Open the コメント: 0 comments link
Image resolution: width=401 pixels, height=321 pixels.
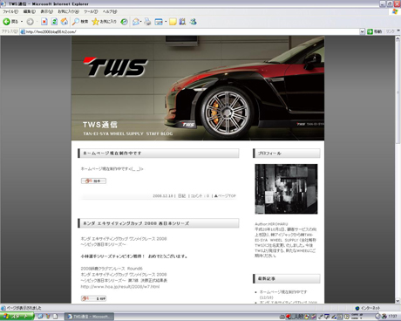(200, 196)
